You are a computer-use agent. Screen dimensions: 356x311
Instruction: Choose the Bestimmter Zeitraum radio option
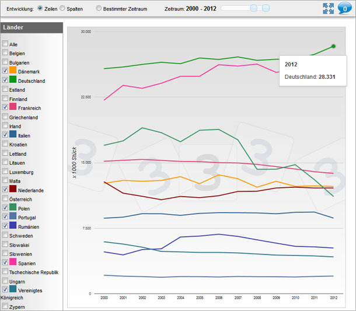point(99,9)
